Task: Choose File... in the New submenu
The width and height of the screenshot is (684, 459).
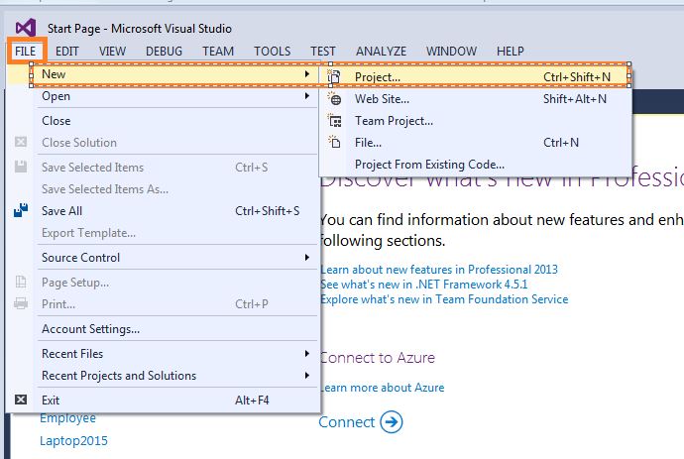Action: (x=476, y=142)
